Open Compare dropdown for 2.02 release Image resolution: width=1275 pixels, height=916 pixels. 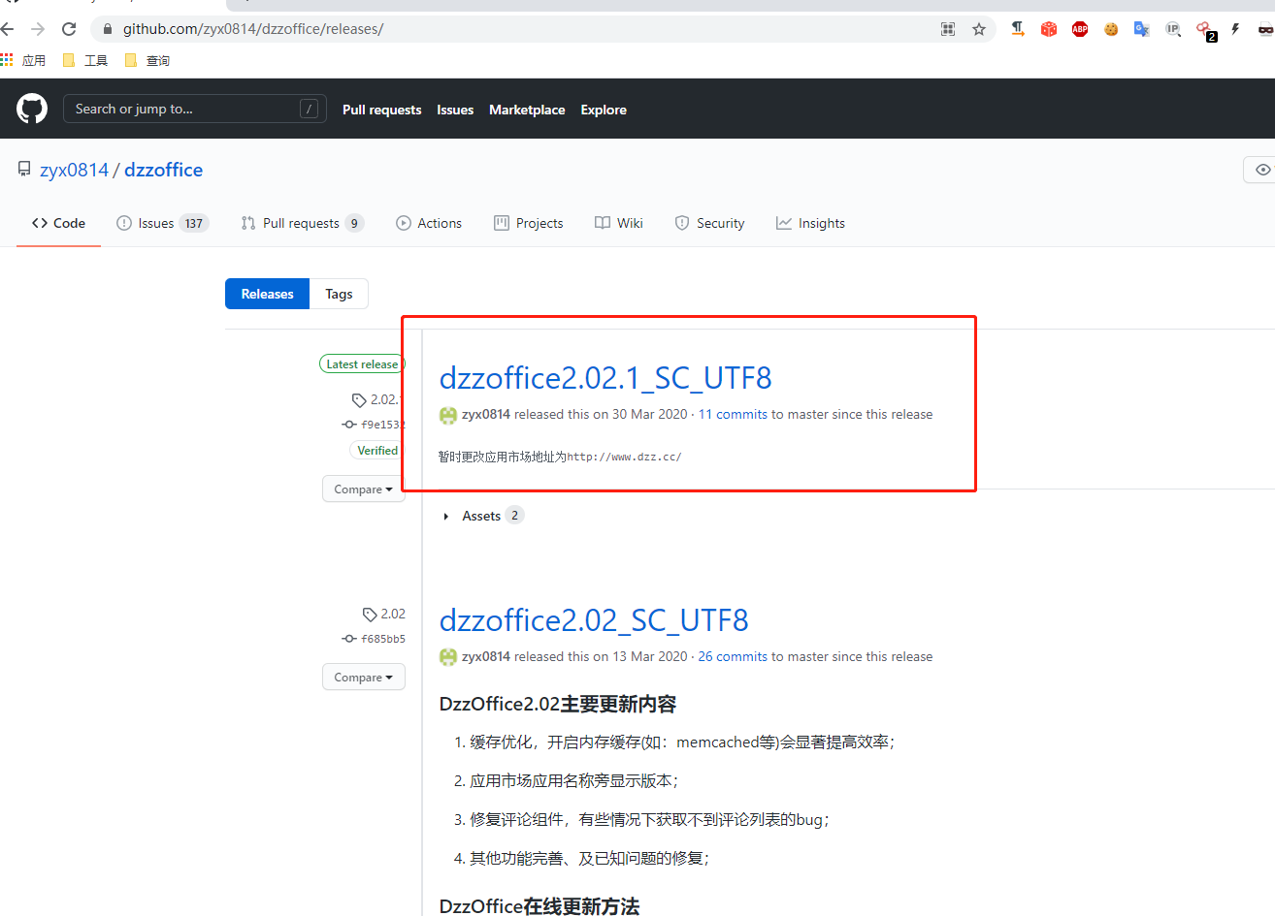point(363,678)
